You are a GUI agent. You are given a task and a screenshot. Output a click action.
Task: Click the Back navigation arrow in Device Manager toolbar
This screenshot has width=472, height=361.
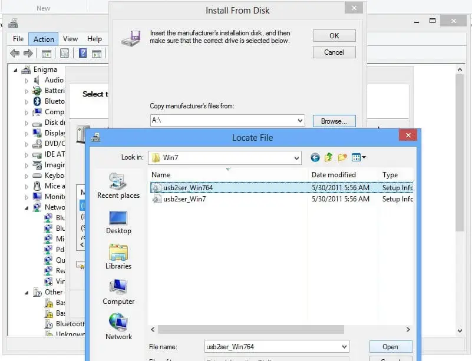(x=15, y=52)
